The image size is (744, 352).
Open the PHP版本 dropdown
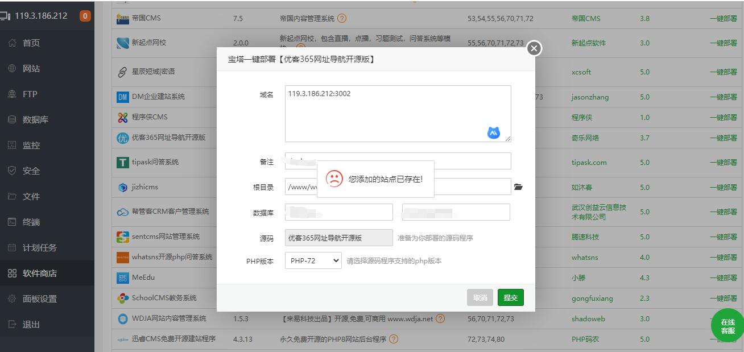(313, 260)
